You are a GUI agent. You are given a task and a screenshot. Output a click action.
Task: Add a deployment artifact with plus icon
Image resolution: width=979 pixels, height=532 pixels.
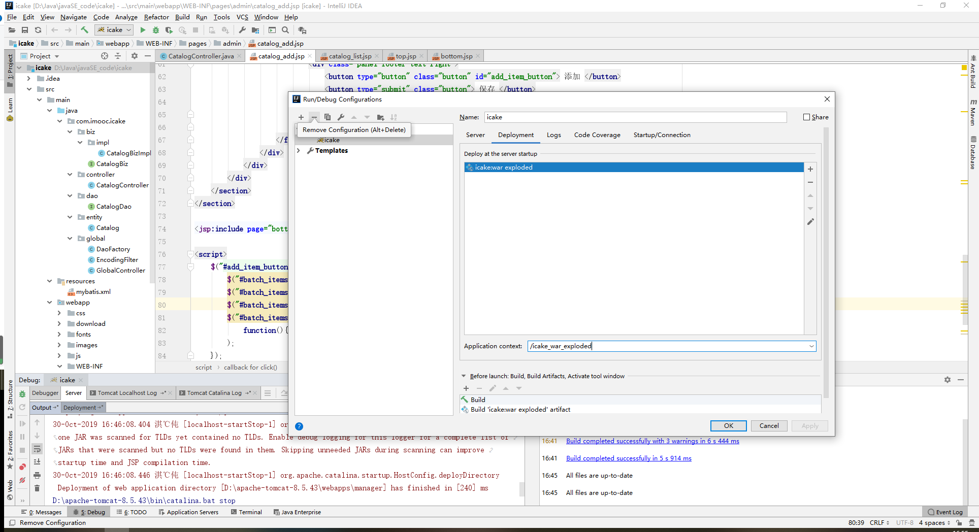click(x=810, y=169)
